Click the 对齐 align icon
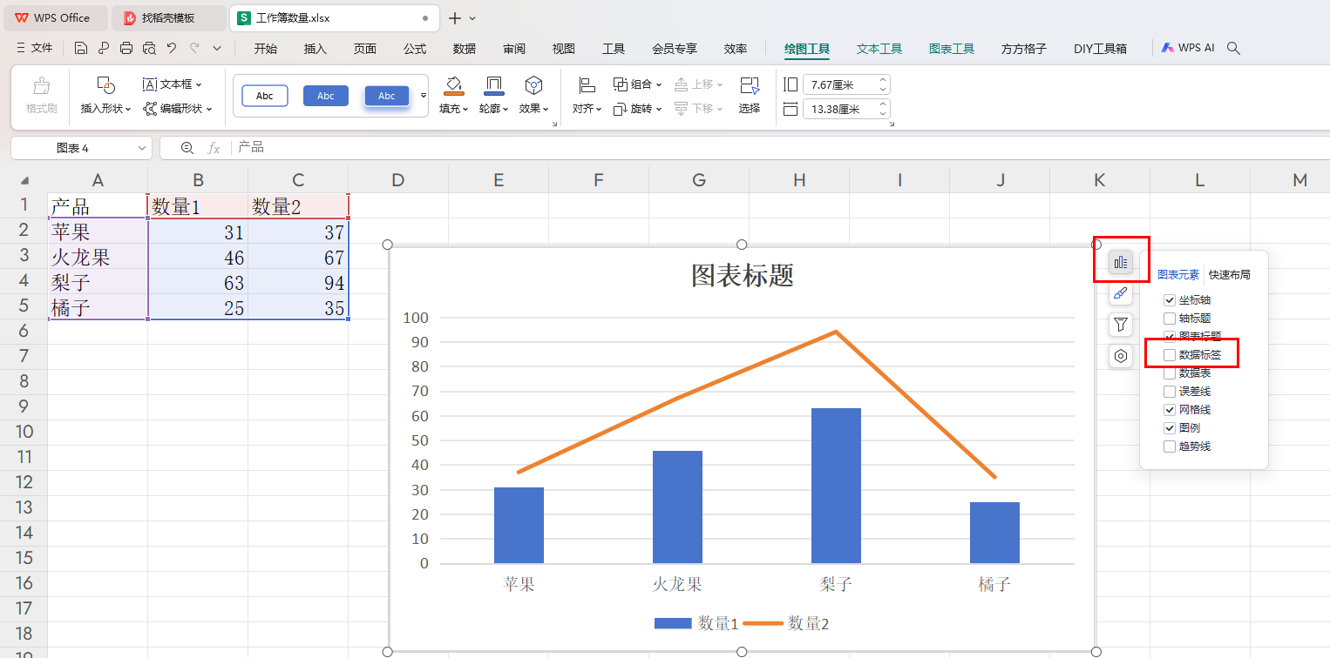 [x=587, y=85]
